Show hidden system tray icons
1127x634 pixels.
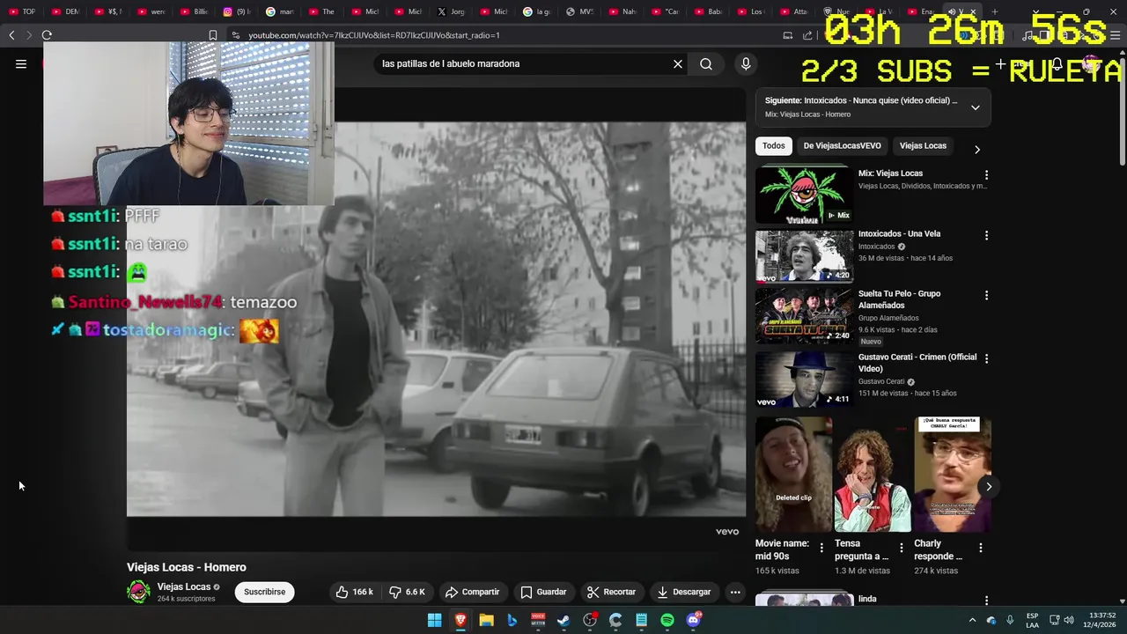coord(972,621)
